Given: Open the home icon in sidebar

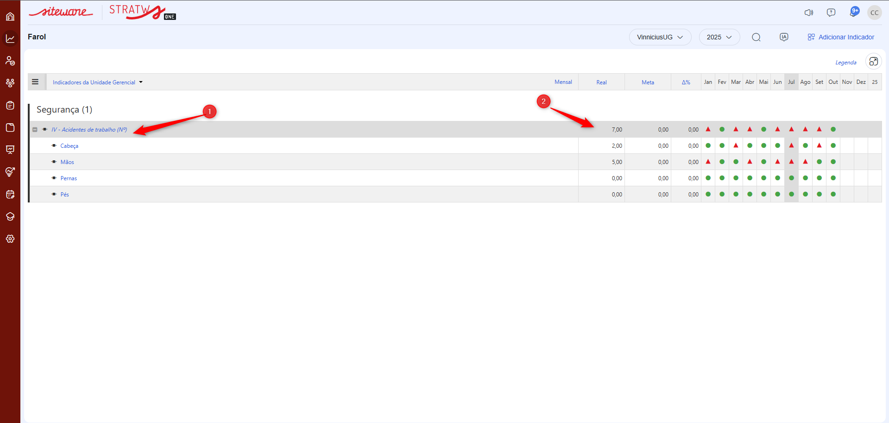Looking at the screenshot, I should click(x=10, y=17).
